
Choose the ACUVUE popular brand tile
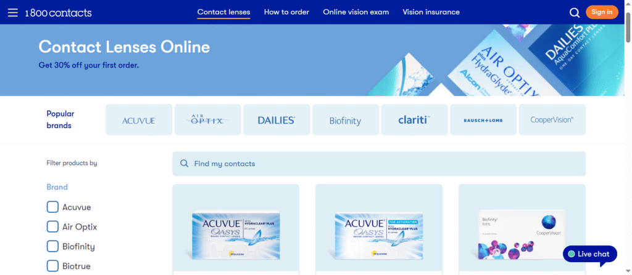coord(139,120)
